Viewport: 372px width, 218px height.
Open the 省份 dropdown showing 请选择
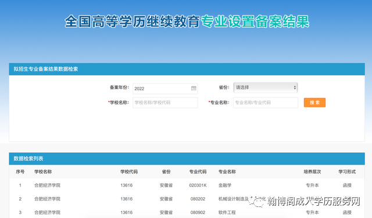click(266, 88)
